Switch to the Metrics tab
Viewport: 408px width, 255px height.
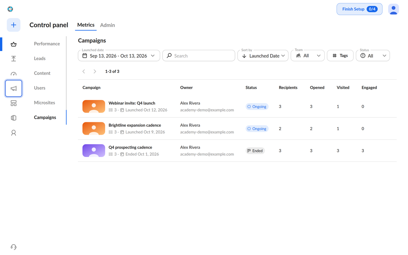coord(86,25)
